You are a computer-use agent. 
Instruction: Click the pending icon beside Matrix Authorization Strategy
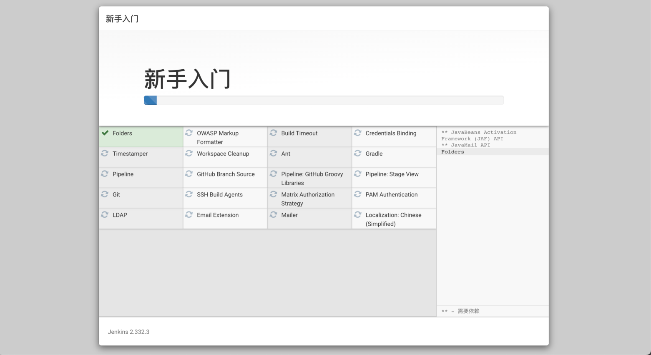coord(273,194)
